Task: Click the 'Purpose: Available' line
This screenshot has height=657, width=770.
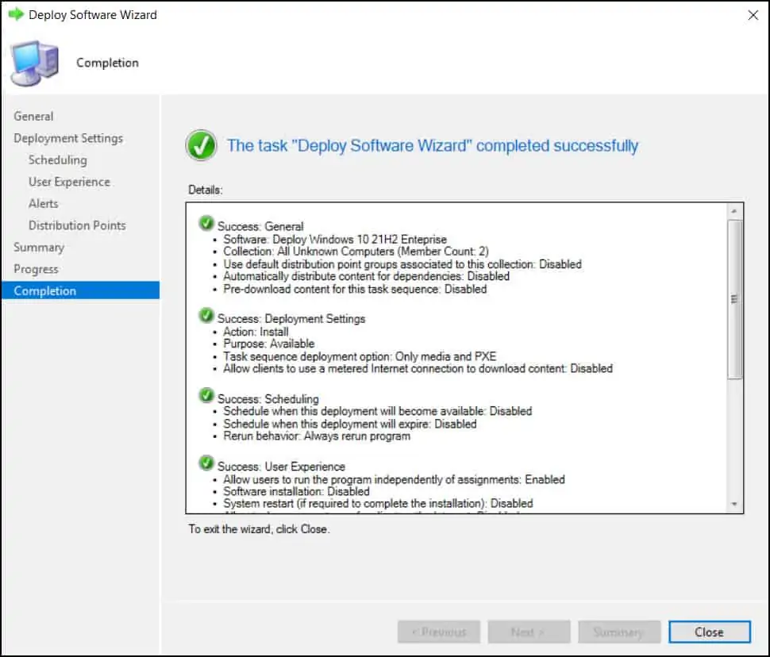Action: (268, 344)
